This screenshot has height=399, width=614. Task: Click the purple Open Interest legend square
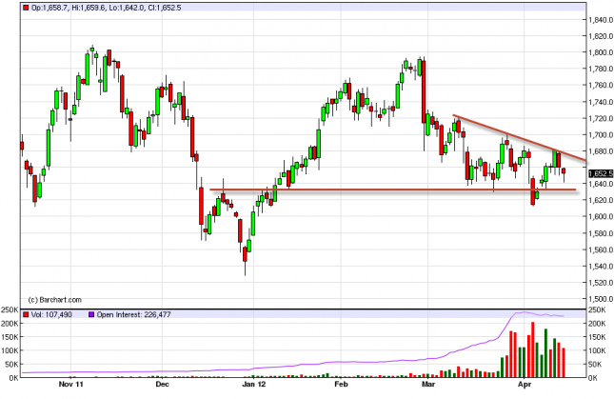(91, 314)
